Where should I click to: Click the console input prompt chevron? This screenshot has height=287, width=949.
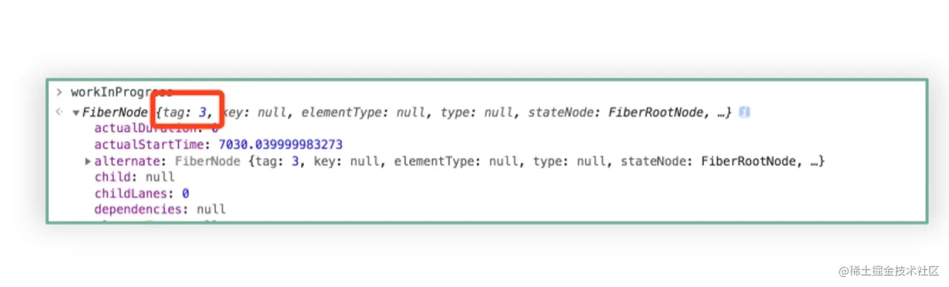59,93
